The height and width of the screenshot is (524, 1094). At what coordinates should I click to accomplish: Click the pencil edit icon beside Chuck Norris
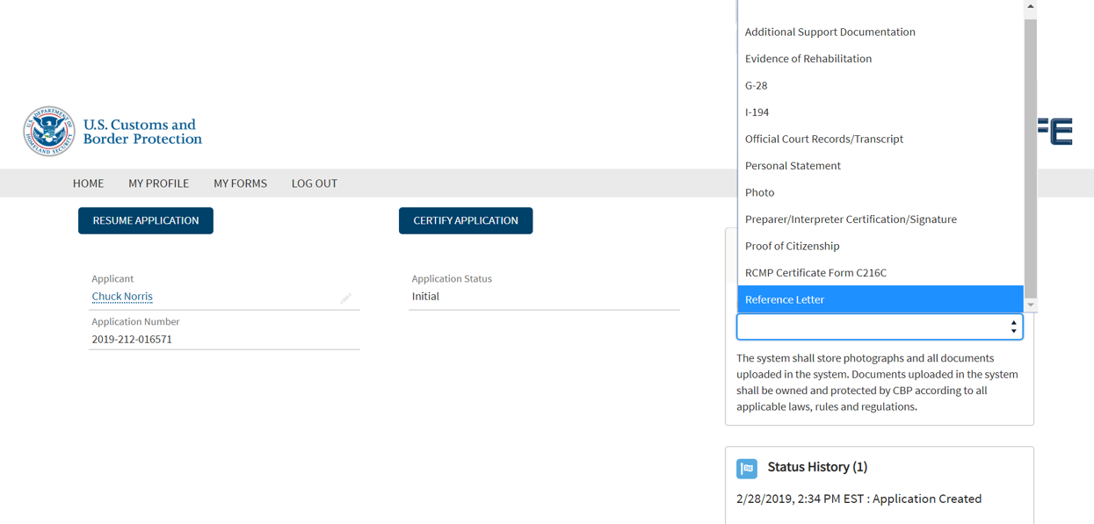point(346,298)
